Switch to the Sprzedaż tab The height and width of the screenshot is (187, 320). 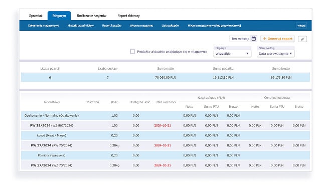coord(36,16)
